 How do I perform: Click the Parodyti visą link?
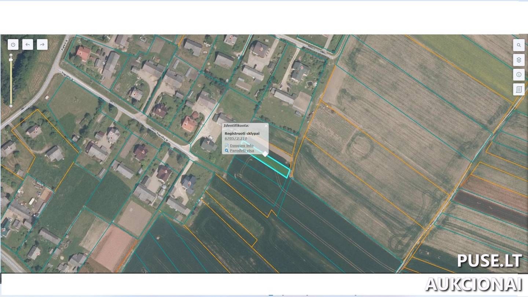point(242,151)
